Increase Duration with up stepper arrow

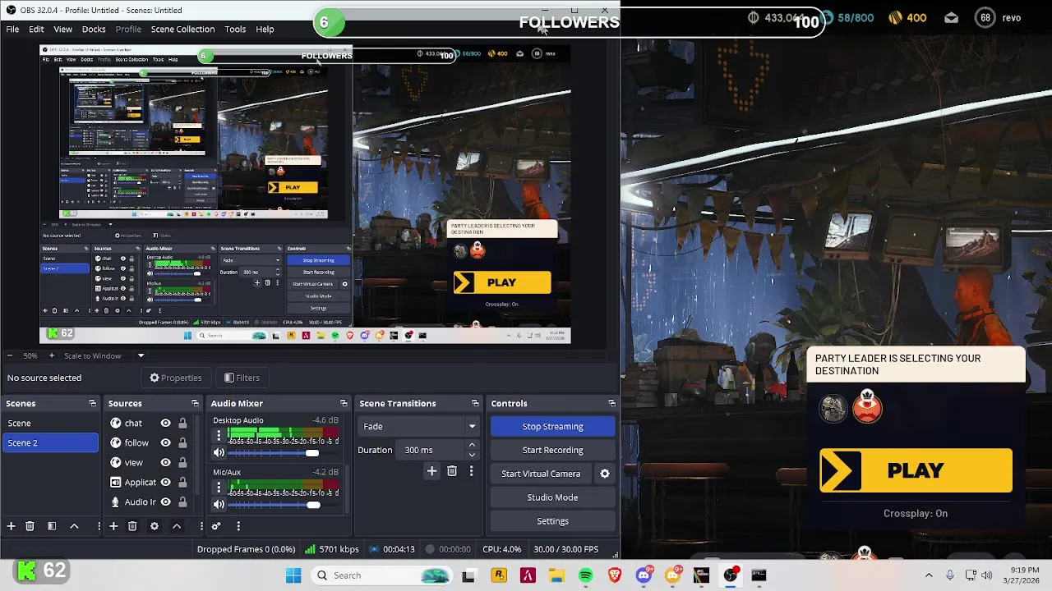point(472,446)
